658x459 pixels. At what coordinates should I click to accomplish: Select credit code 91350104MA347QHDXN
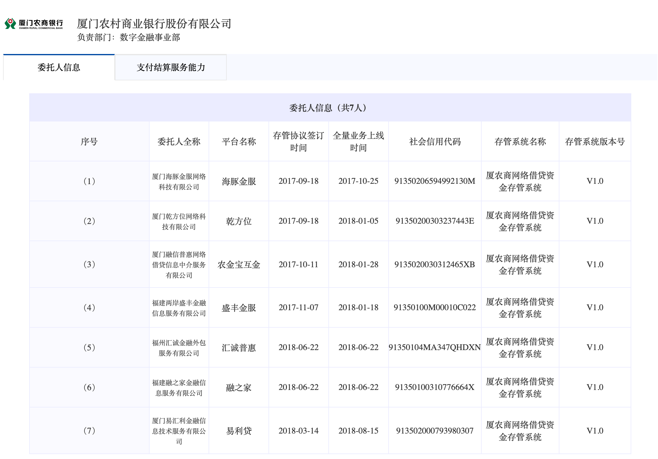435,347
